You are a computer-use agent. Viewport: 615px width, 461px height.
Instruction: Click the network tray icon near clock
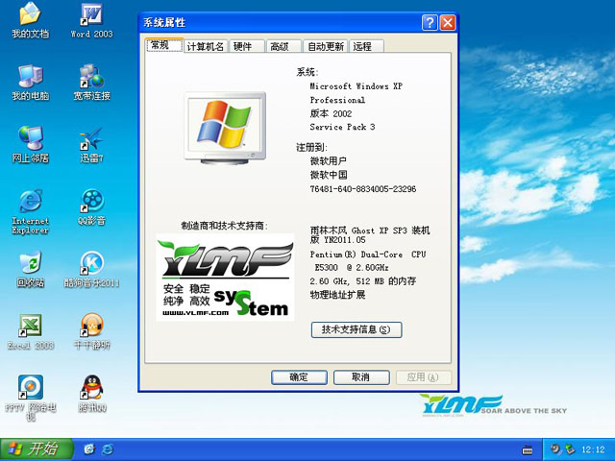pyautogui.click(x=569, y=449)
